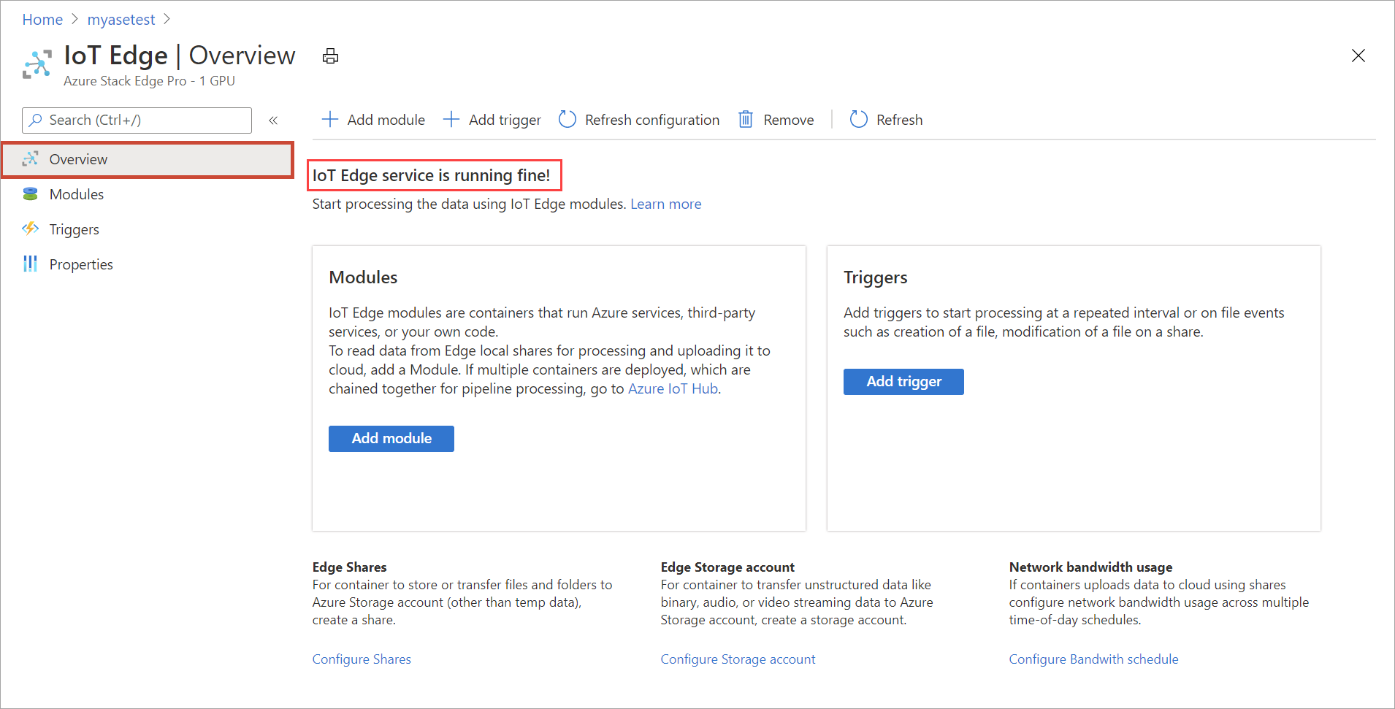The height and width of the screenshot is (709, 1395).
Task: Click the Add trigger button in the Triggers card
Action: [903, 381]
